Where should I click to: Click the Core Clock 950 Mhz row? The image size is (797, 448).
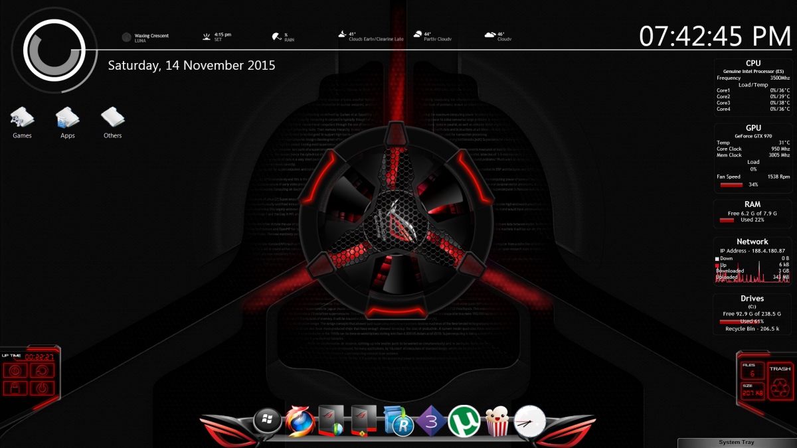click(x=753, y=149)
